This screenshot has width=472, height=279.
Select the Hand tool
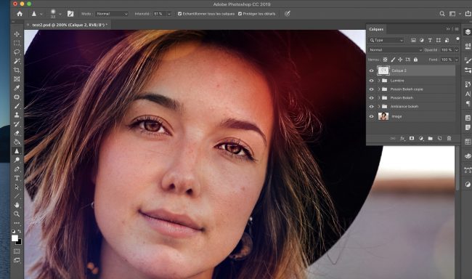(x=17, y=205)
